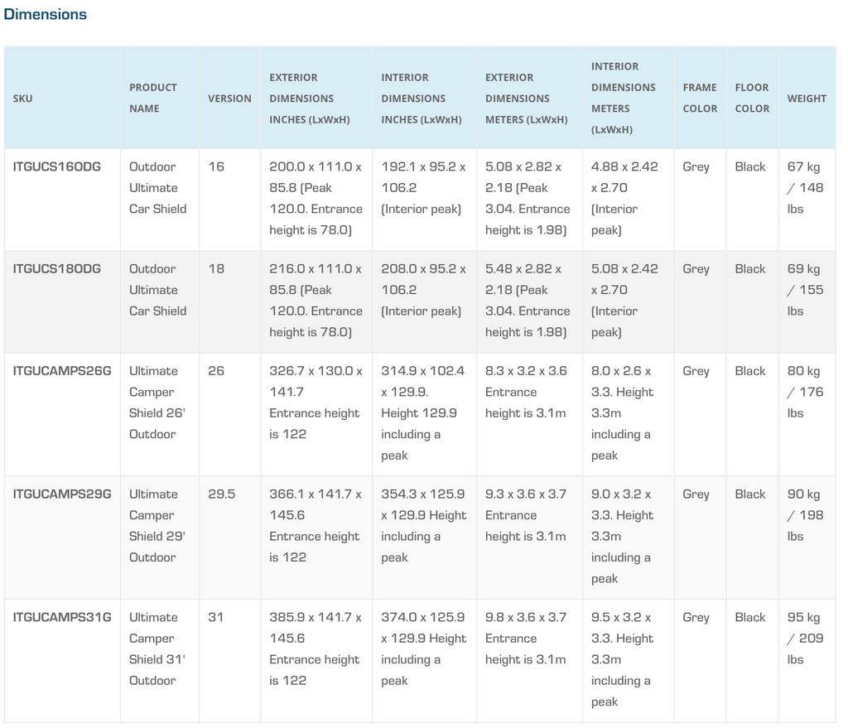848x728 pixels.
Task: Click the Dimensions section heading
Action: [x=46, y=14]
